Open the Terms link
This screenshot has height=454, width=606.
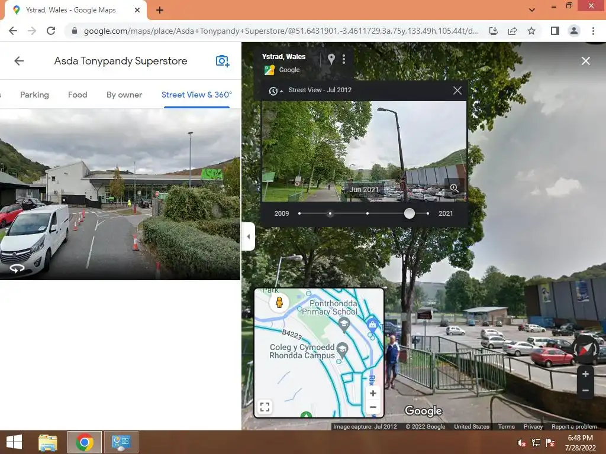pos(506,427)
